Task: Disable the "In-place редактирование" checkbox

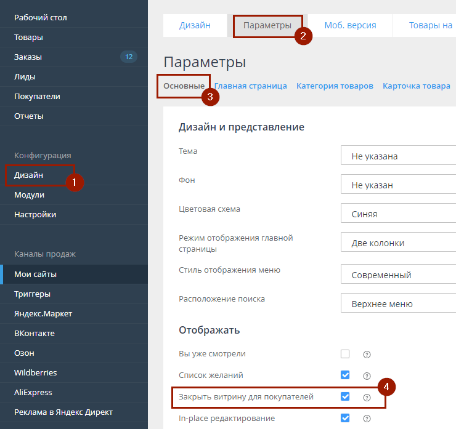Action: [x=345, y=418]
